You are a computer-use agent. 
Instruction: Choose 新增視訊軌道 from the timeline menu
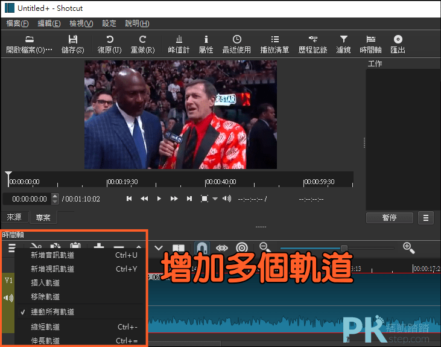click(x=80, y=269)
